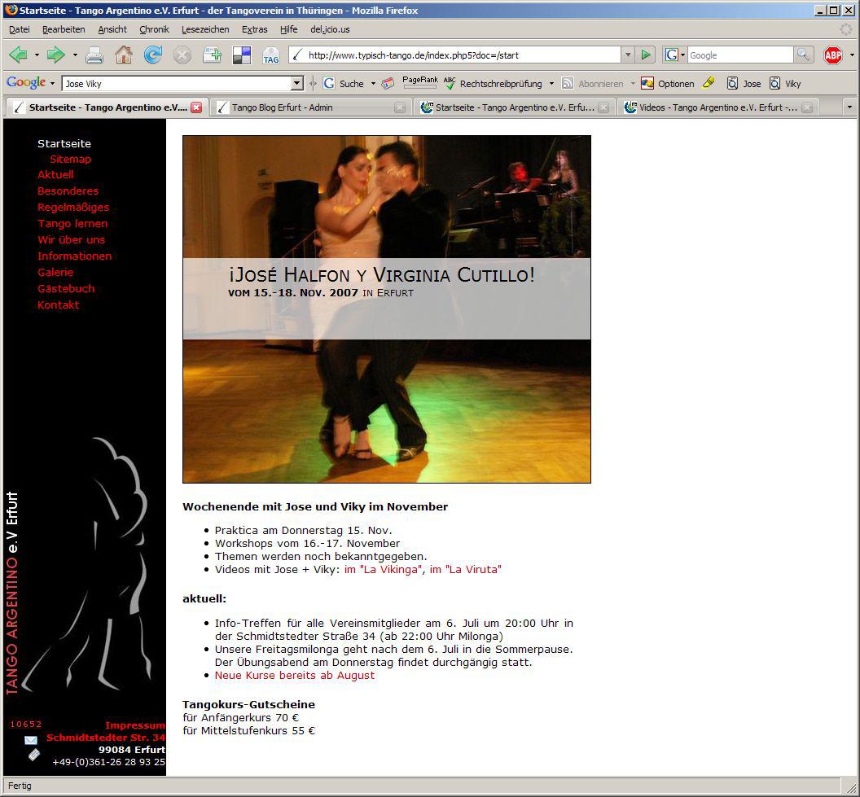
Task: Expand the URL bar history dropdown
Action: click(628, 55)
